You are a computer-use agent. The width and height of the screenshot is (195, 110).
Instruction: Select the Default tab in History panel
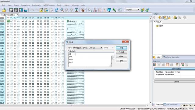tap(158, 22)
